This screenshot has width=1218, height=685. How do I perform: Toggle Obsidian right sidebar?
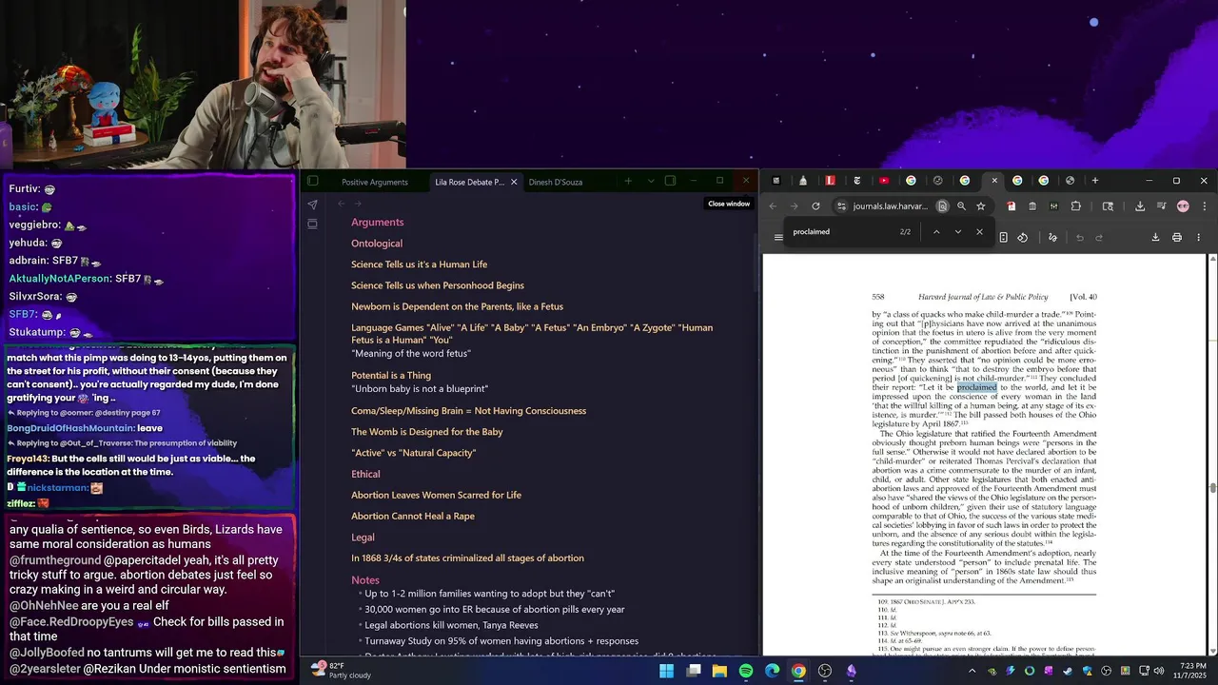pyautogui.click(x=670, y=181)
